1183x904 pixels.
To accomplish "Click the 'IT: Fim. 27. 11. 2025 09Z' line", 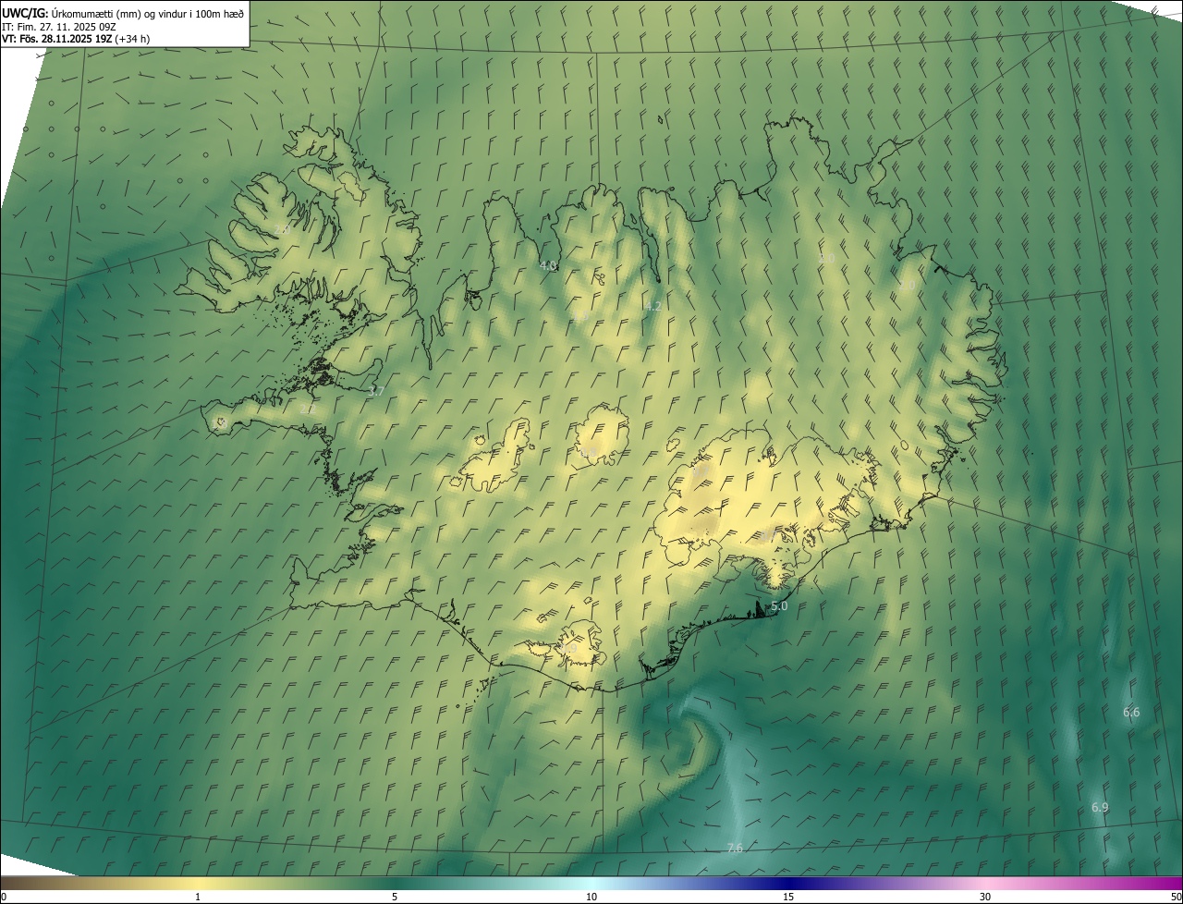I will [x=59, y=26].
